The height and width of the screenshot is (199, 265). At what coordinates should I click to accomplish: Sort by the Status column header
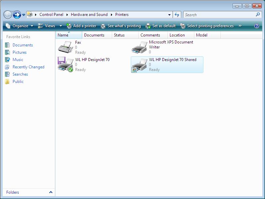click(x=125, y=35)
